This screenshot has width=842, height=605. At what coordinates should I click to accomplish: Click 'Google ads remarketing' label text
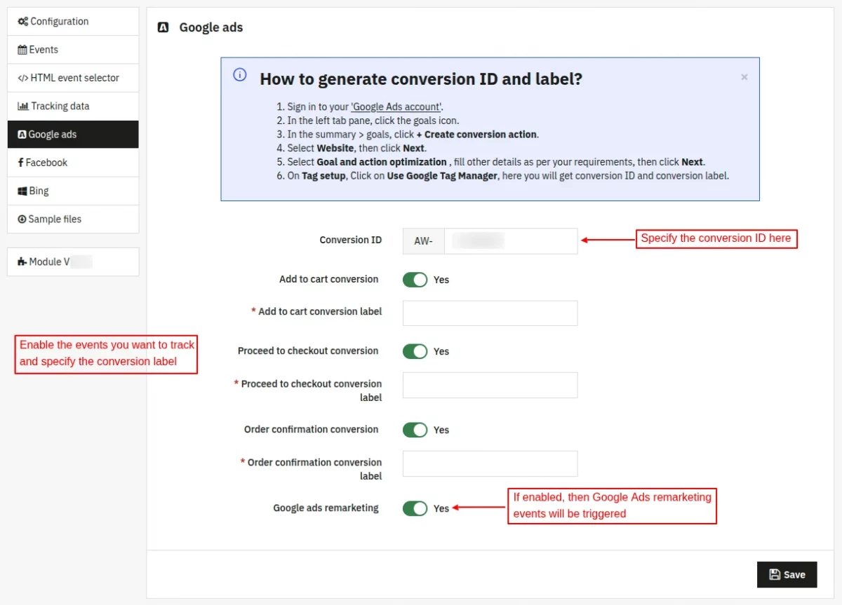coord(326,508)
